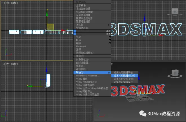Click the yellow XY plane handle in top viewport
Image resolution: width=186 pixels, height=122 pixels.
pos(50,27)
